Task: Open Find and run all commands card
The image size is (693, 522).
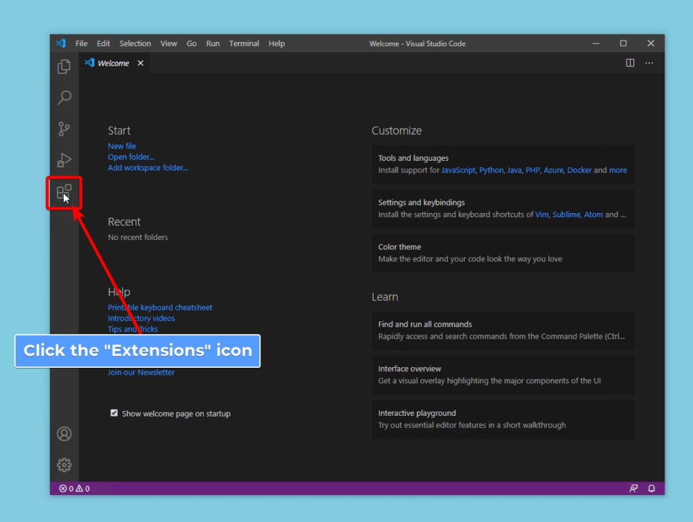Action: (x=503, y=331)
